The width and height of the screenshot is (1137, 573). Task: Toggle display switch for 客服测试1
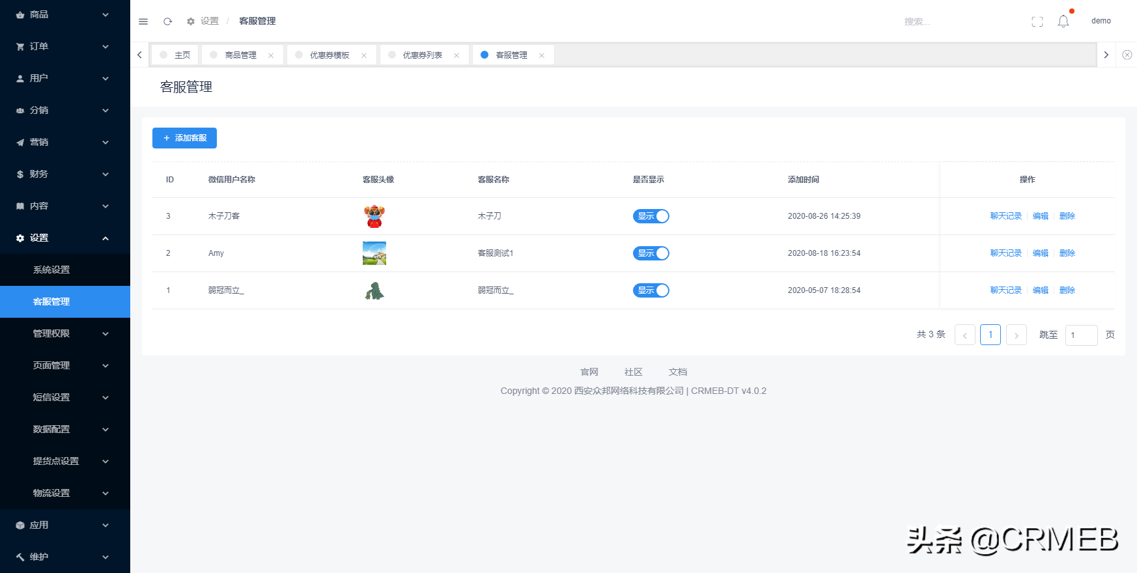[x=651, y=253]
